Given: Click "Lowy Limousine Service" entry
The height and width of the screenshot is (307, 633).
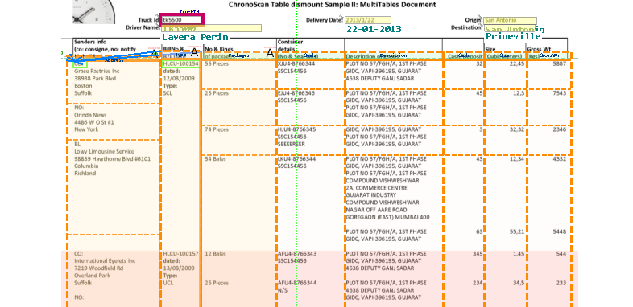Looking at the screenshot, I should point(104,151).
